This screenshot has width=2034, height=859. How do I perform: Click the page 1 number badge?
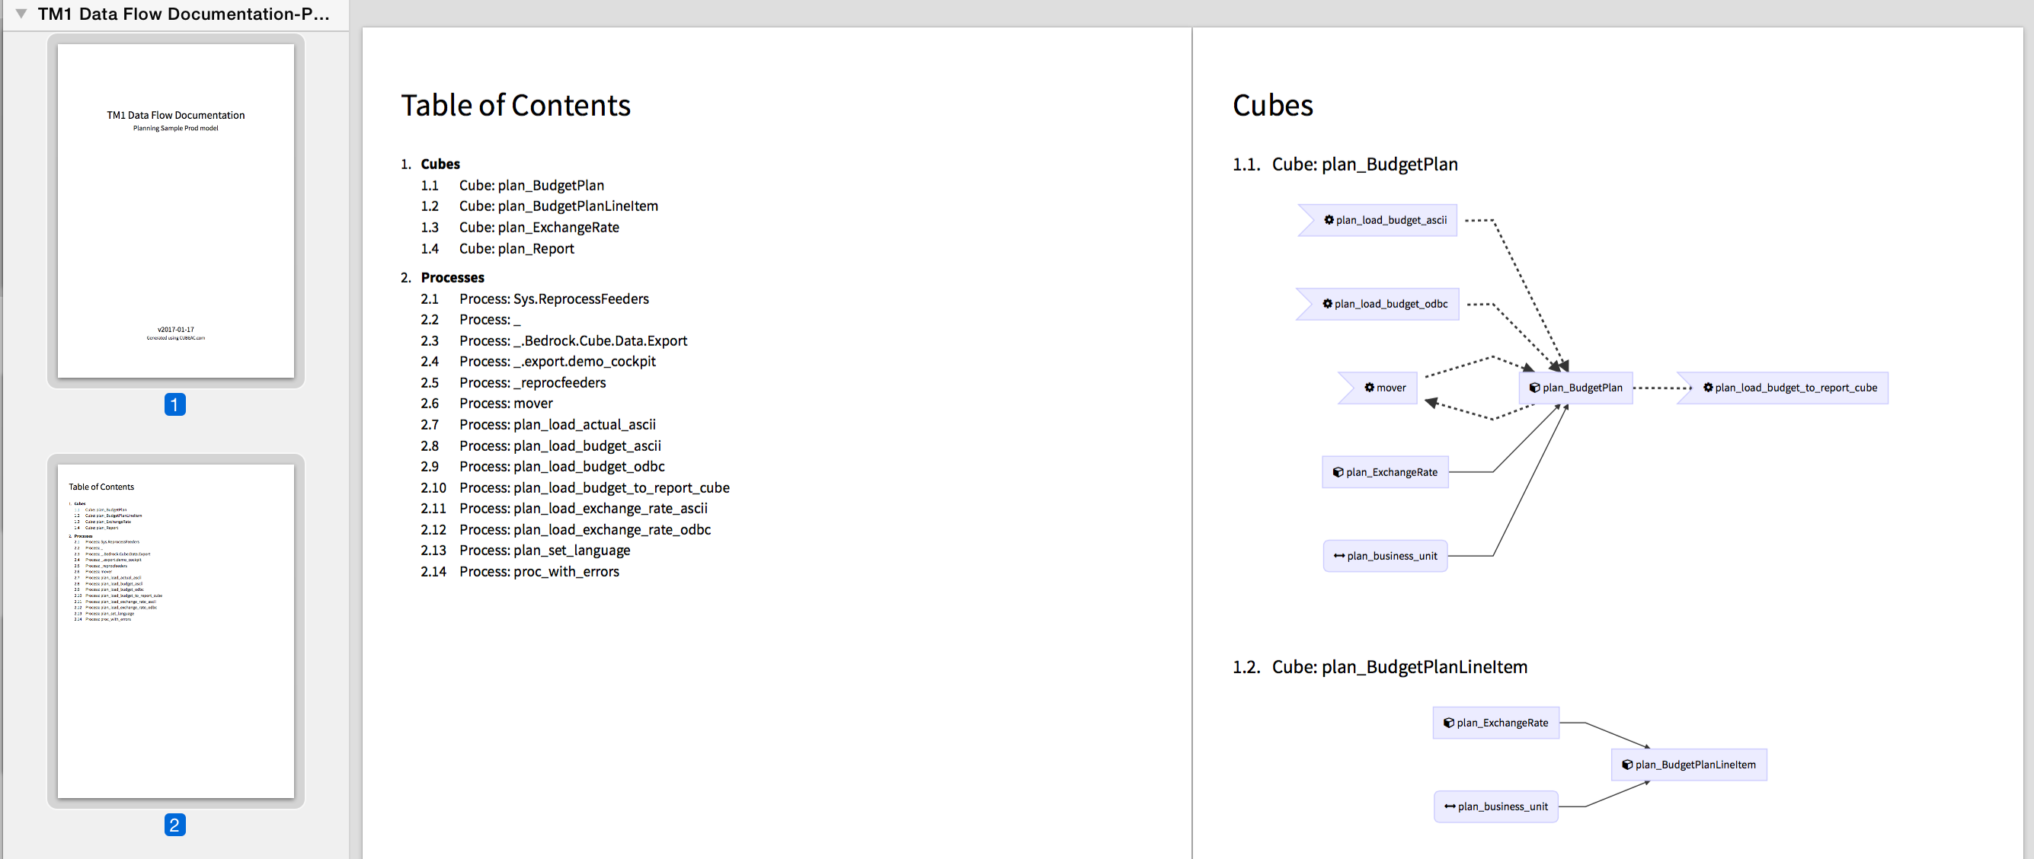click(x=174, y=404)
